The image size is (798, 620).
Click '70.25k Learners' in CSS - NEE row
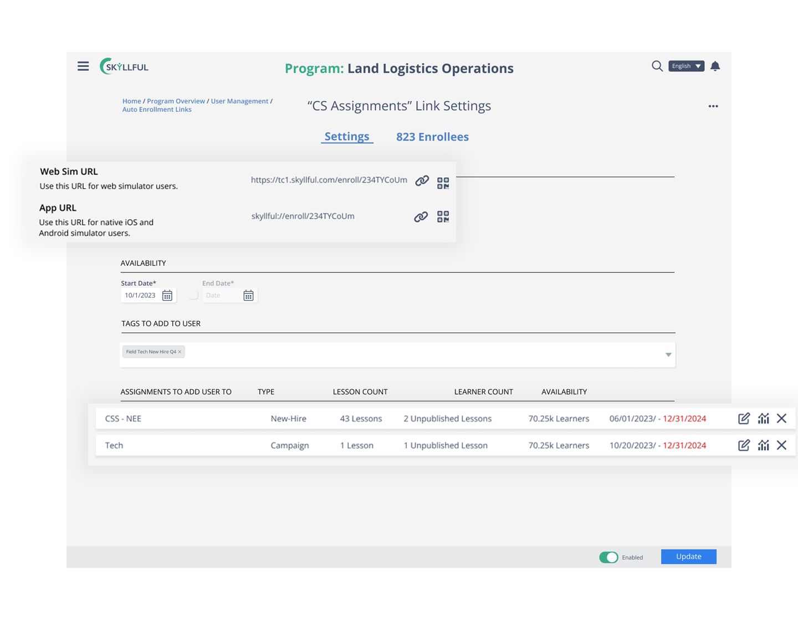(x=559, y=418)
